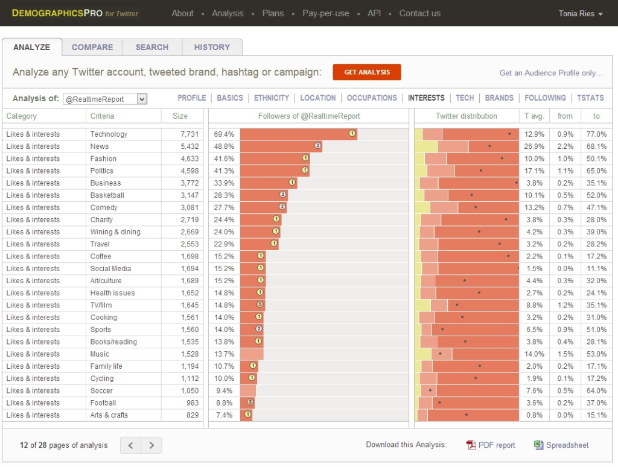Image resolution: width=618 pixels, height=467 pixels.
Task: Click the Health issues criteria cell
Action: [112, 293]
